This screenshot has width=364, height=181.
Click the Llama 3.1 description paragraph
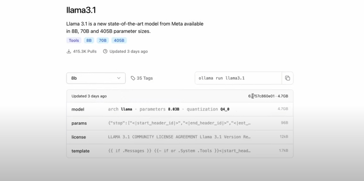(x=135, y=27)
